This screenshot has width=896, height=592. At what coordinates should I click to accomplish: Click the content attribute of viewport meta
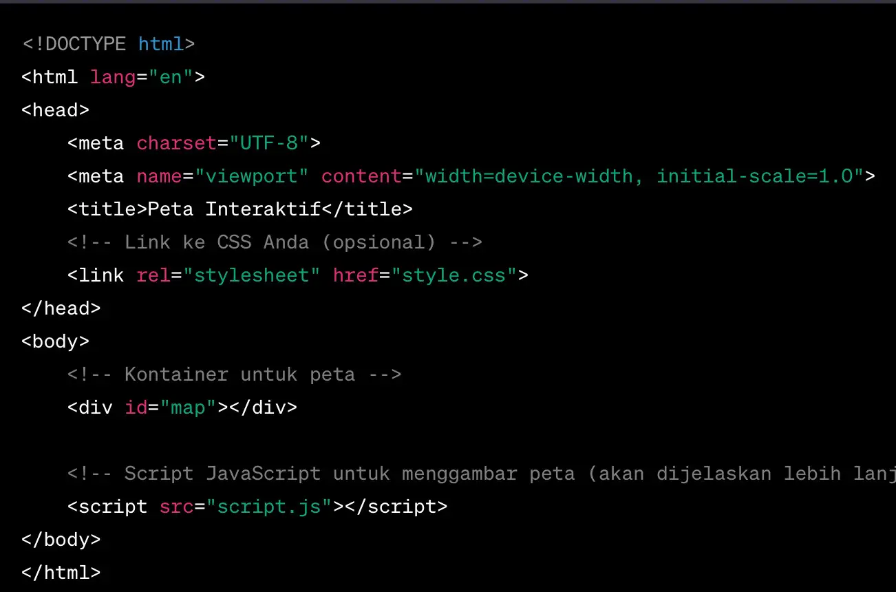click(361, 176)
